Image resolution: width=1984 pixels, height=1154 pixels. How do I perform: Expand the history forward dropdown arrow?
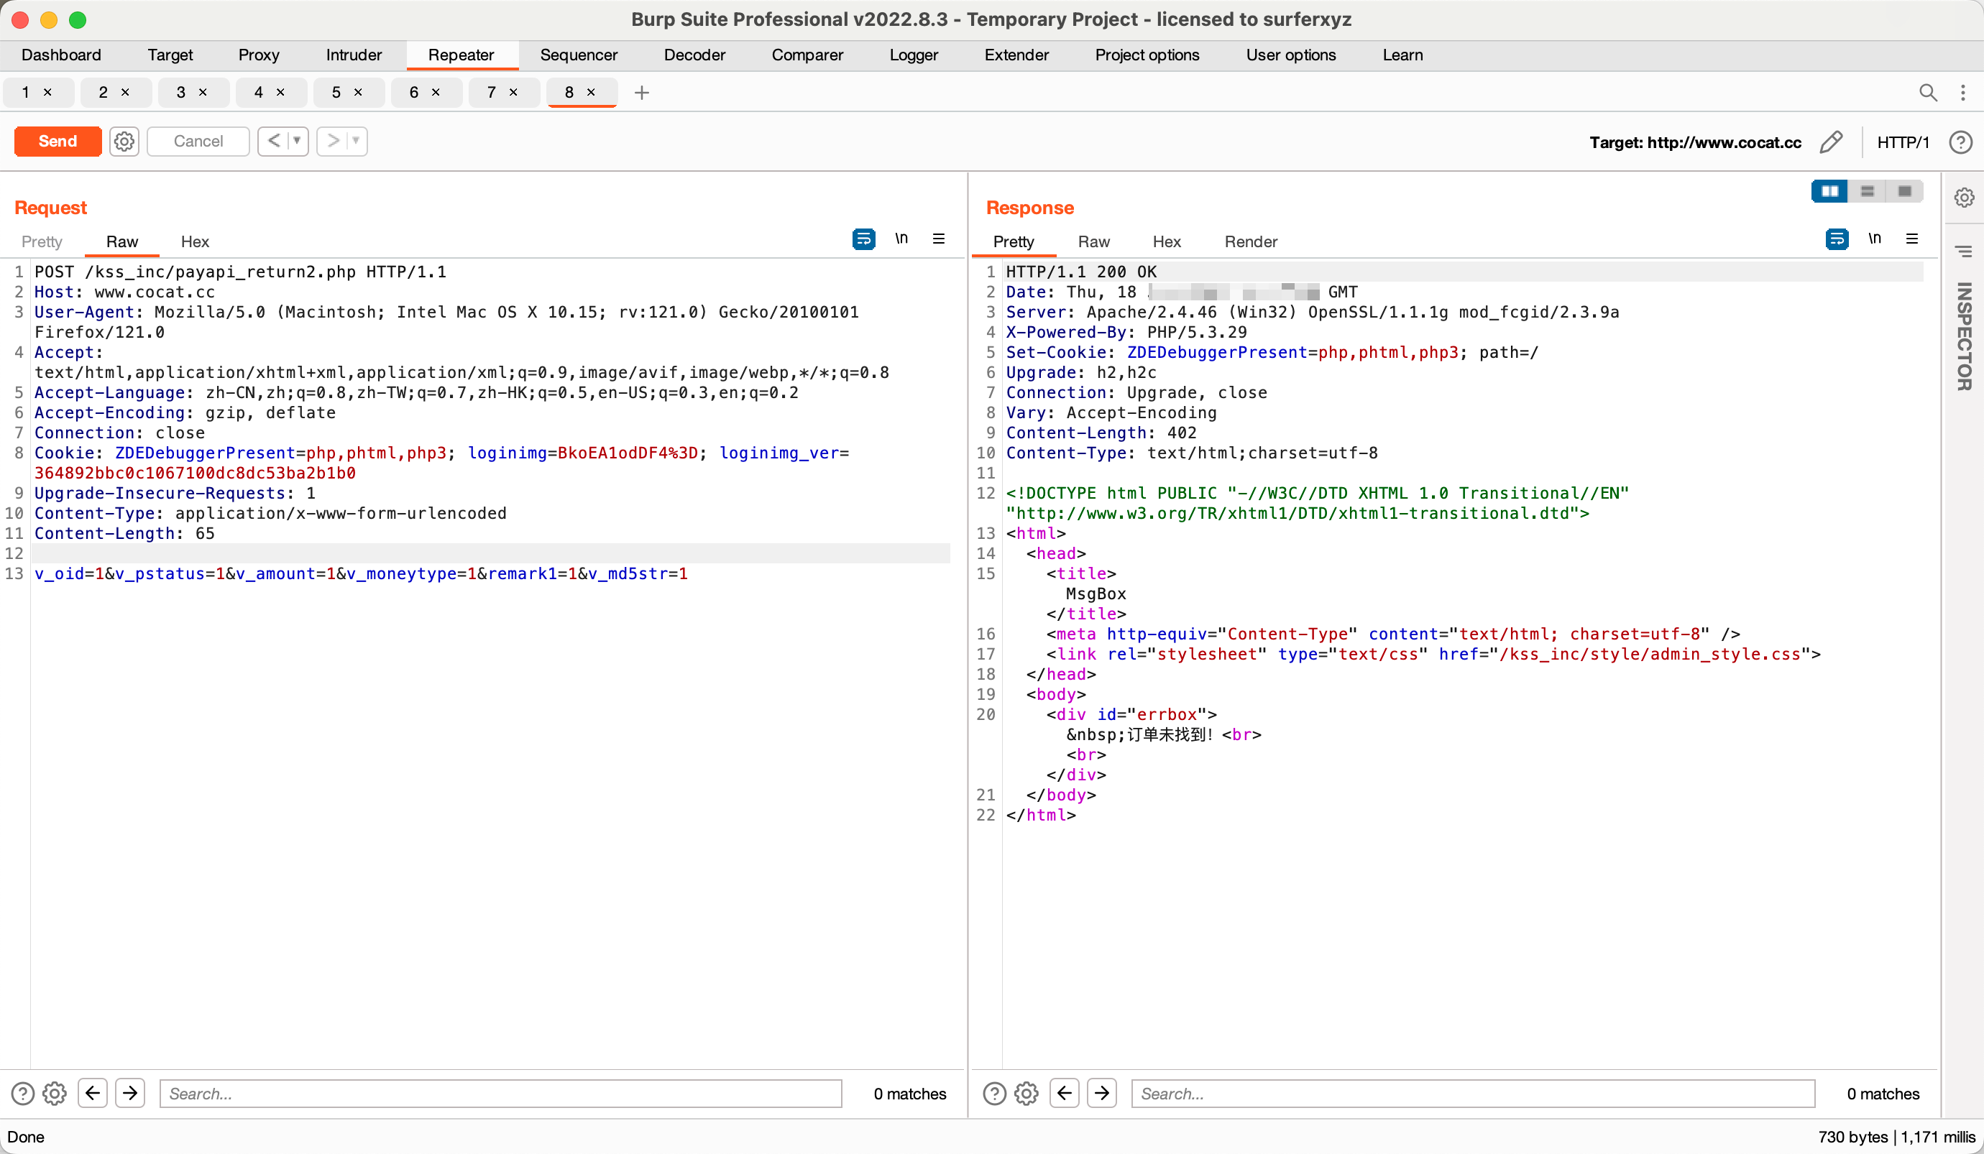(x=356, y=142)
